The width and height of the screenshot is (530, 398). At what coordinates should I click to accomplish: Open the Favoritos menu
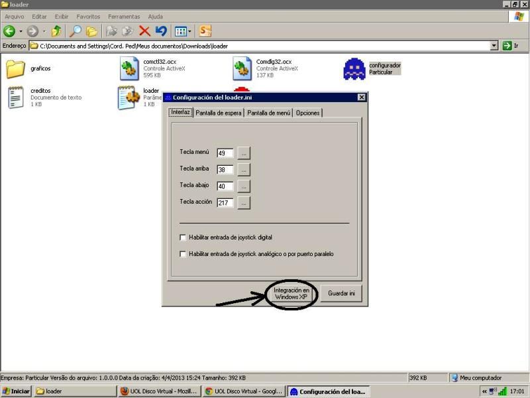coord(88,16)
